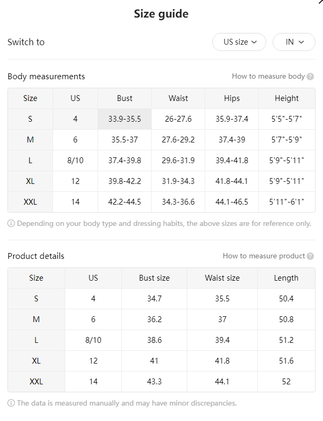Click the info icon before 'Depending on your body type'
Viewport: 323px width, 421px height.
[x=11, y=223]
